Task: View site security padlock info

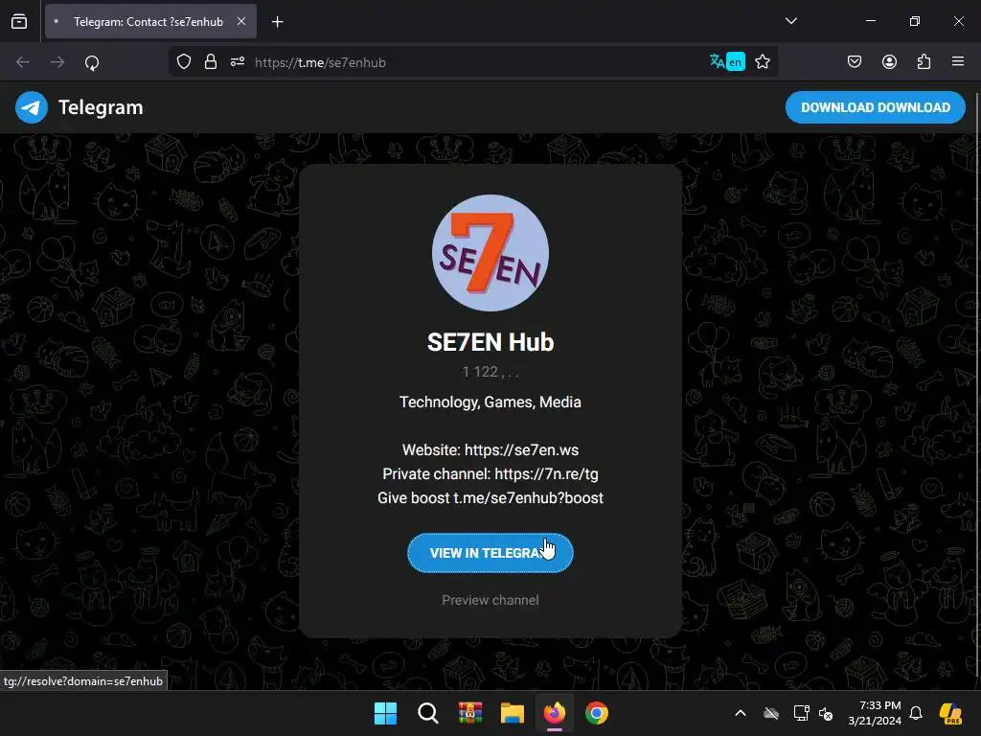Action: [211, 62]
